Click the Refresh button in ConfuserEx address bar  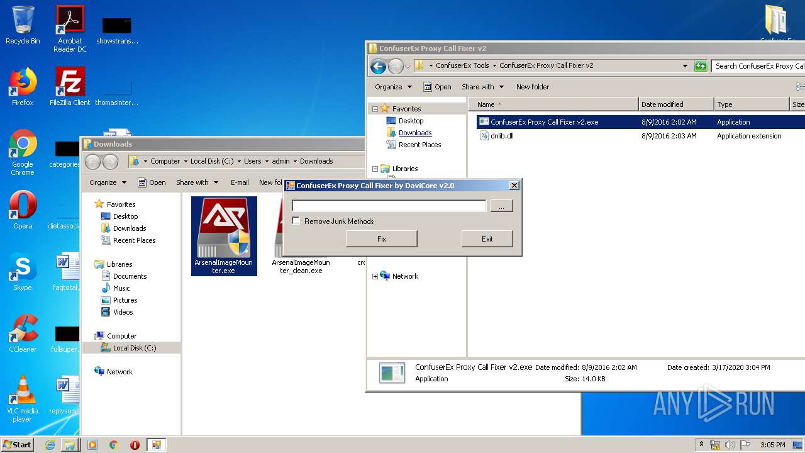[x=701, y=66]
